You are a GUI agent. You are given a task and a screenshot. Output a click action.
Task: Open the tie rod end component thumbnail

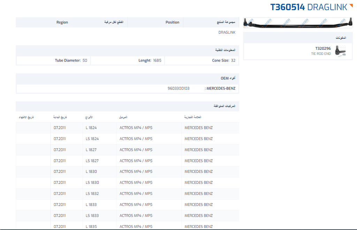point(340,51)
